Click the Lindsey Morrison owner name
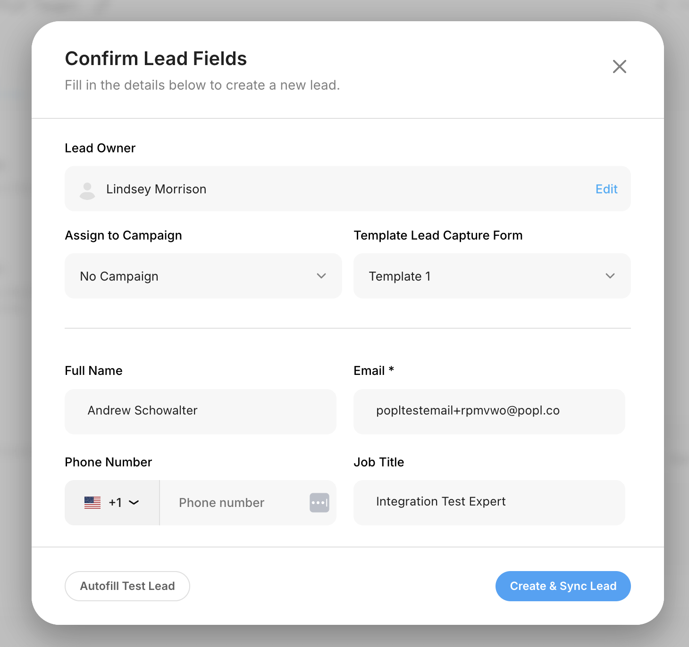Image resolution: width=689 pixels, height=647 pixels. (x=156, y=189)
